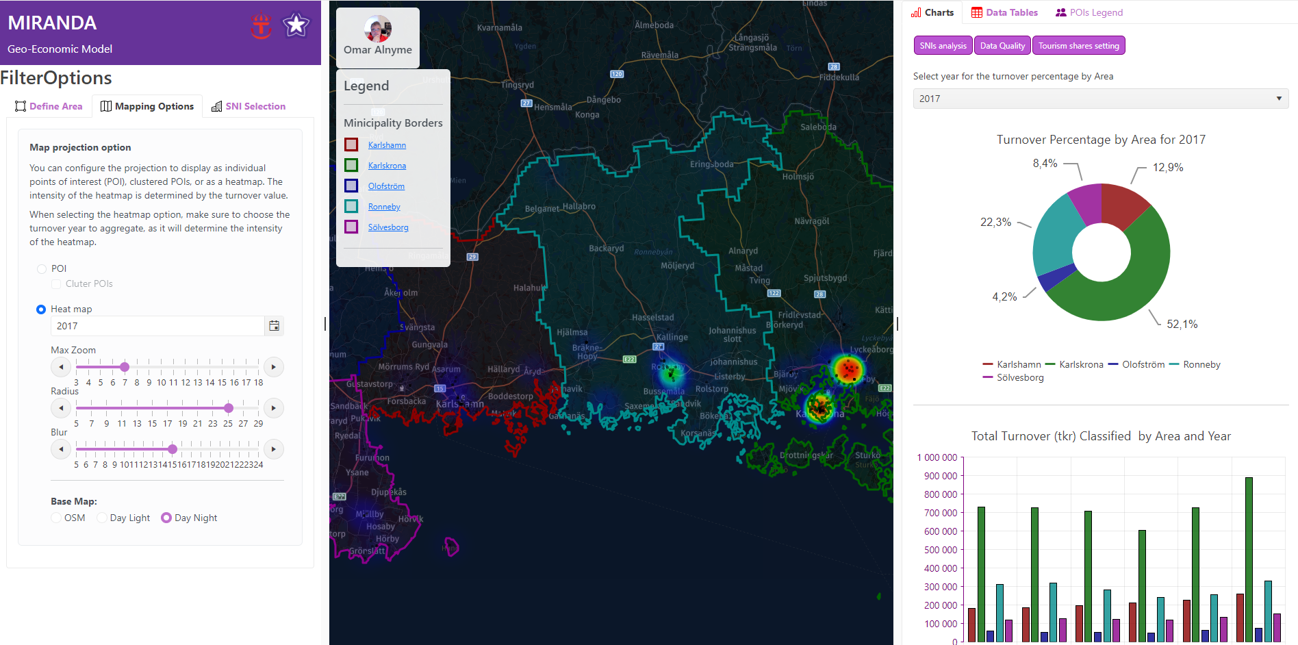Screen dimensions: 1298x645
Task: Open turnover year dropdown showing 2017
Action: tap(1100, 99)
